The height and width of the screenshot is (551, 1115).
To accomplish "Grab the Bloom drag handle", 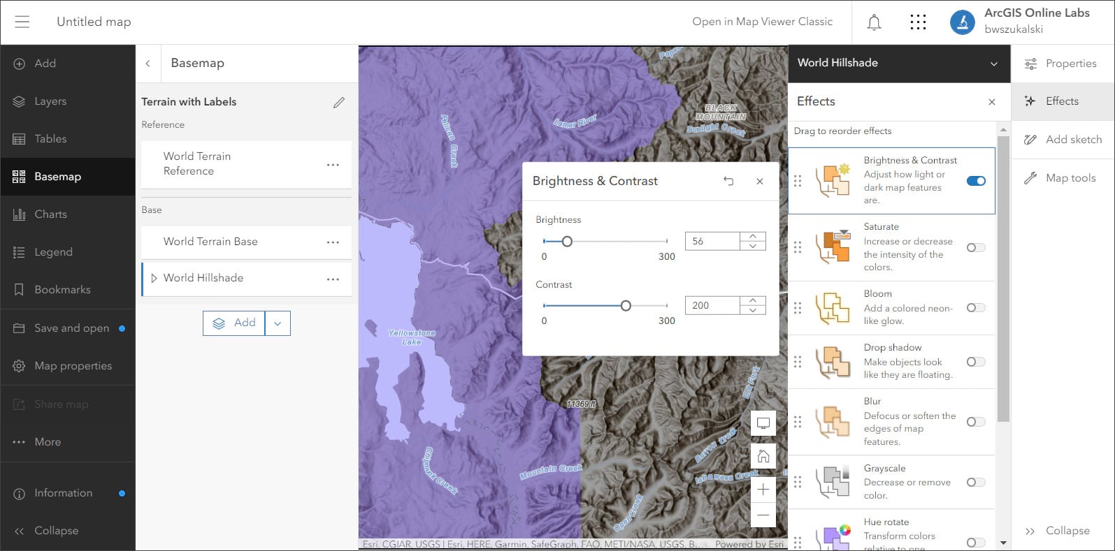I will pyautogui.click(x=798, y=308).
